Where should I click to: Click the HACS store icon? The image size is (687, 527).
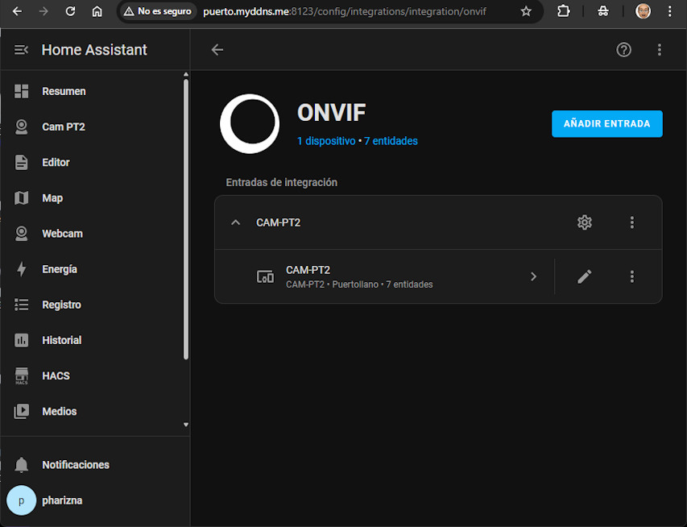coord(22,376)
